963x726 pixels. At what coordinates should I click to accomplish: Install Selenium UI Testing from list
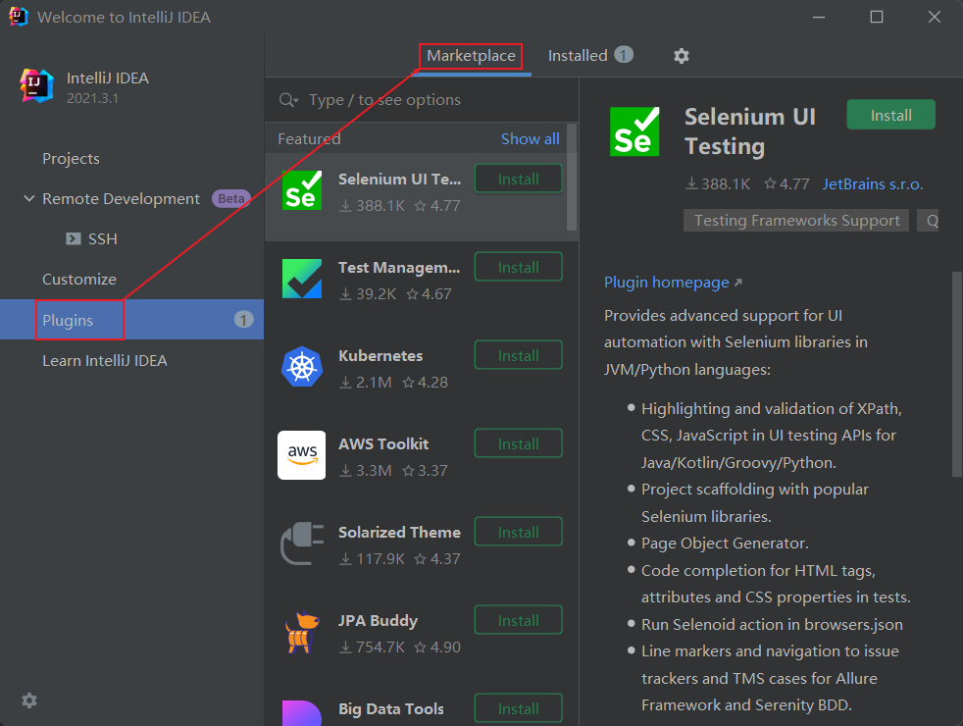(519, 179)
